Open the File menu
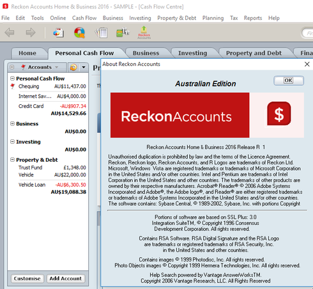Screen dimensions: 313x289 6,18
